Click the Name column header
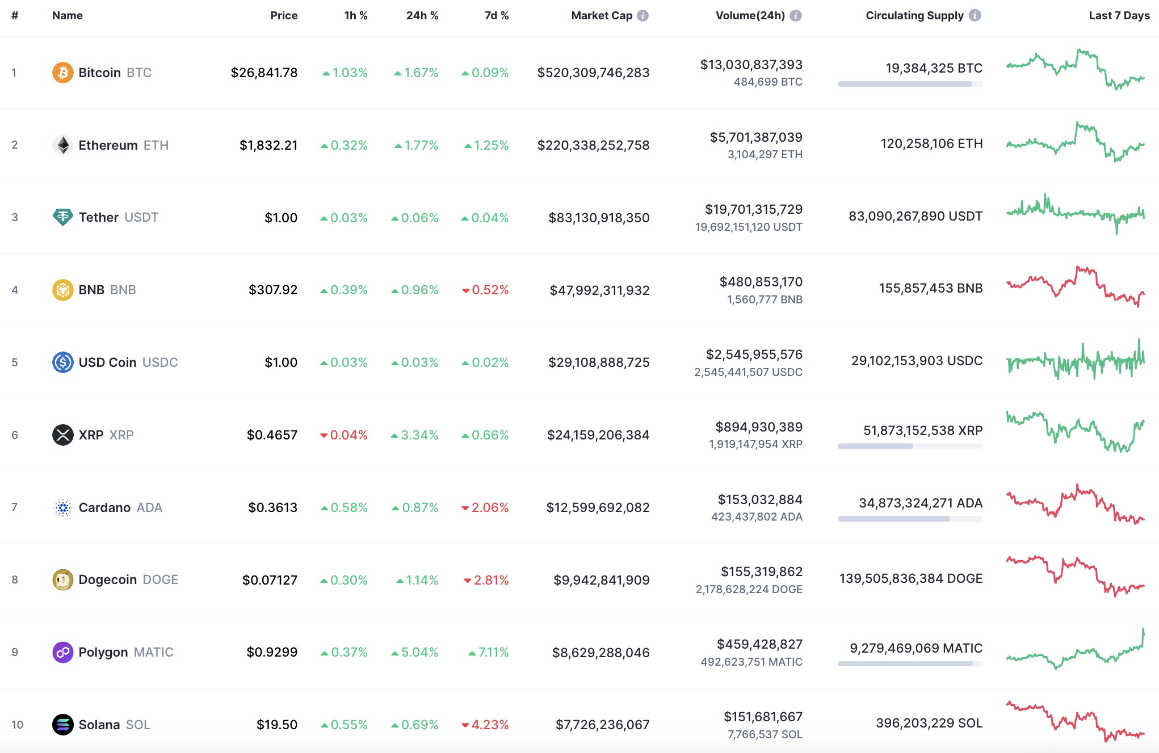 pyautogui.click(x=67, y=15)
